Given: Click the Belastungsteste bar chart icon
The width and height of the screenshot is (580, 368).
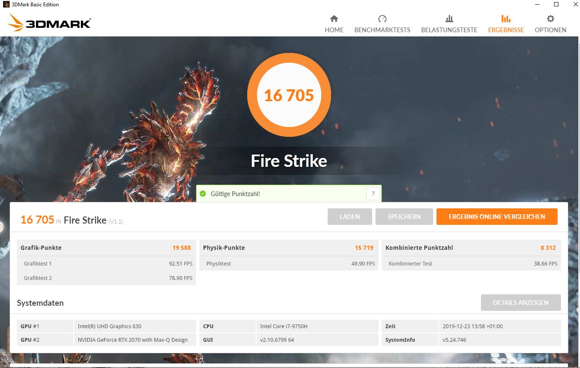Looking at the screenshot, I should [x=449, y=19].
